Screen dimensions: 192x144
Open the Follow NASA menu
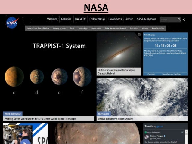[97, 19]
